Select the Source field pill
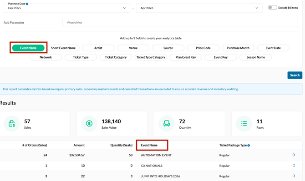305x181 pixels. 168,48
